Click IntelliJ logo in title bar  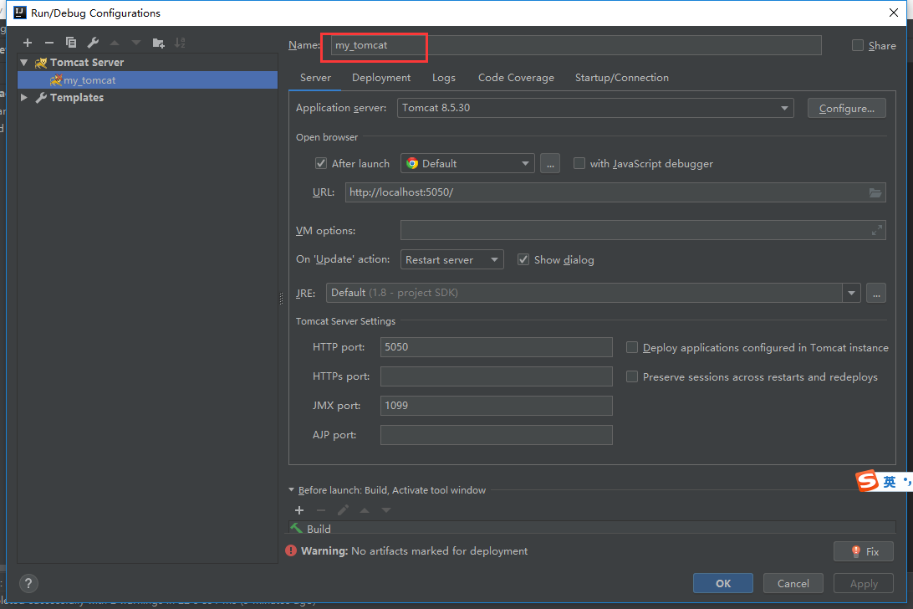20,13
